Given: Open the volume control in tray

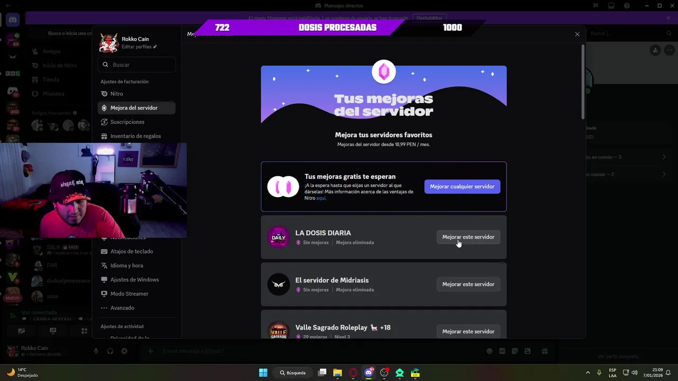Looking at the screenshot, I should tap(635, 373).
